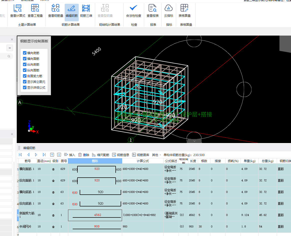Go to next rebar record

tap(36, 155)
